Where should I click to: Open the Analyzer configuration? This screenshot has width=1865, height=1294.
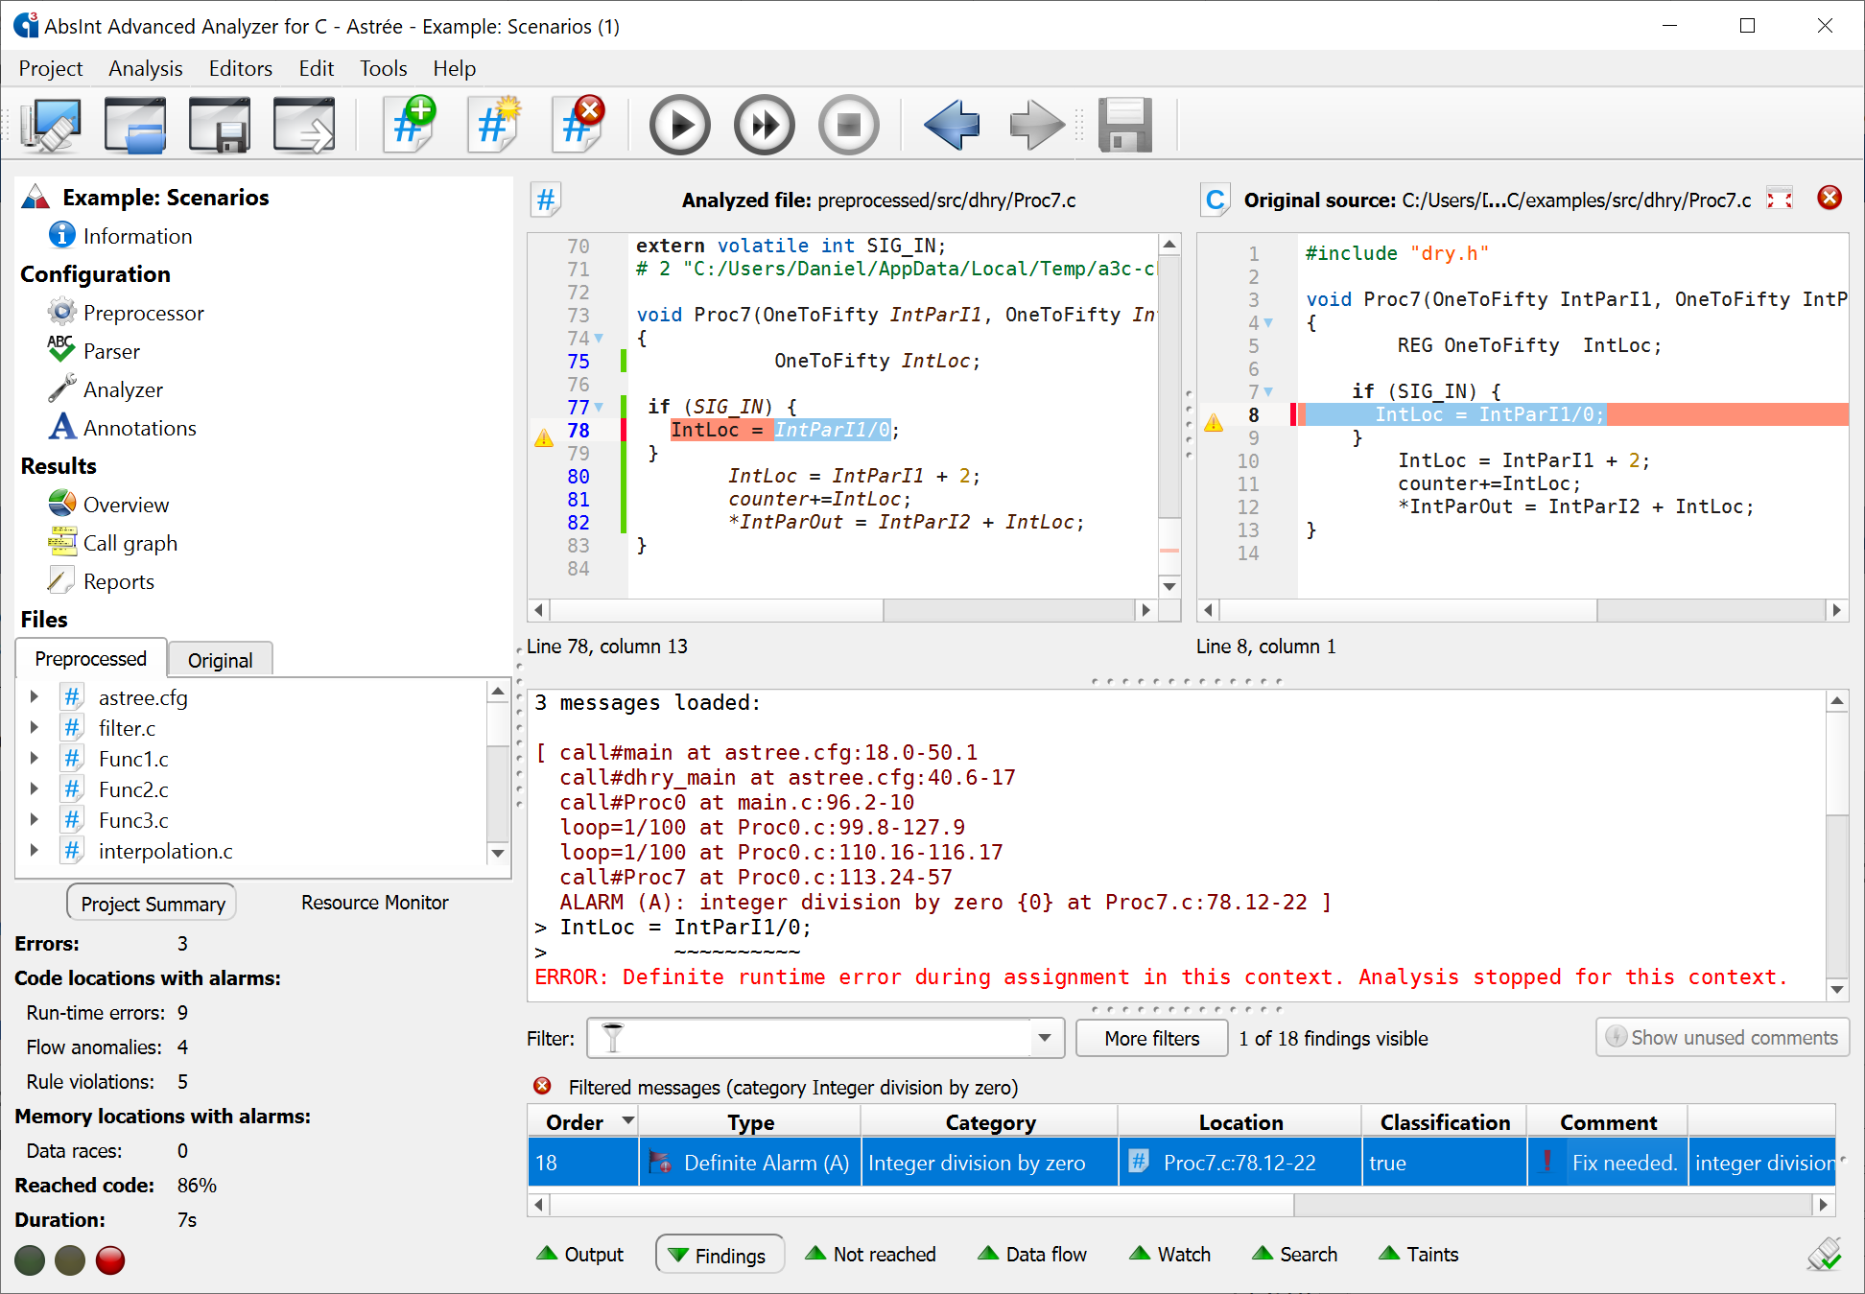pyautogui.click(x=123, y=389)
